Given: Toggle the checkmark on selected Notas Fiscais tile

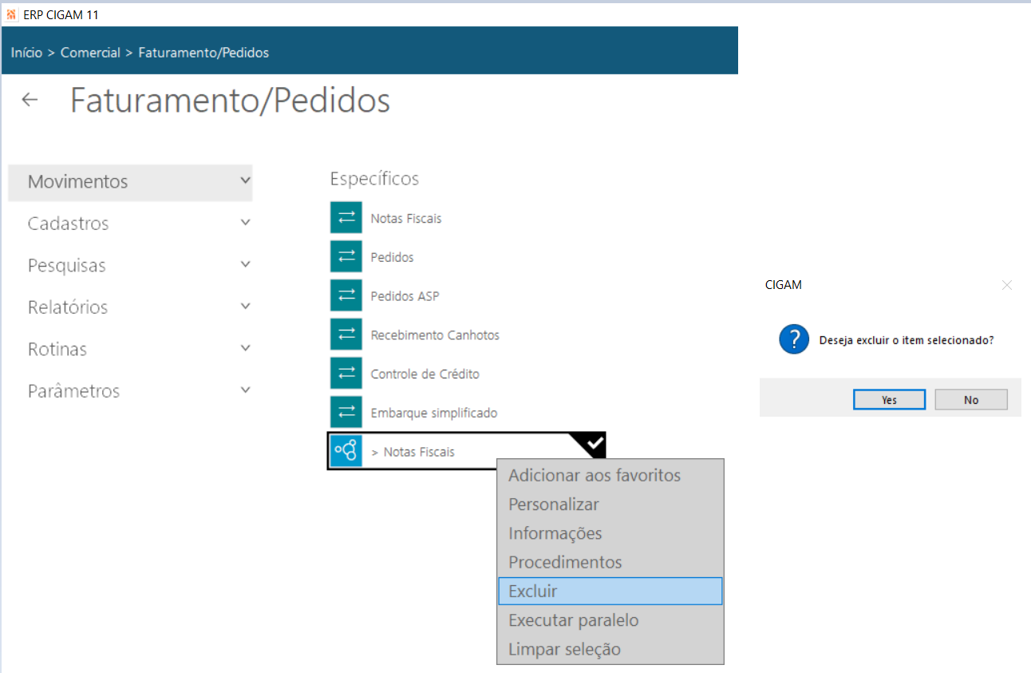Looking at the screenshot, I should click(x=595, y=441).
